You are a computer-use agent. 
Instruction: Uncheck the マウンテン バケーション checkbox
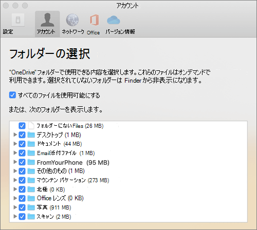22,180
